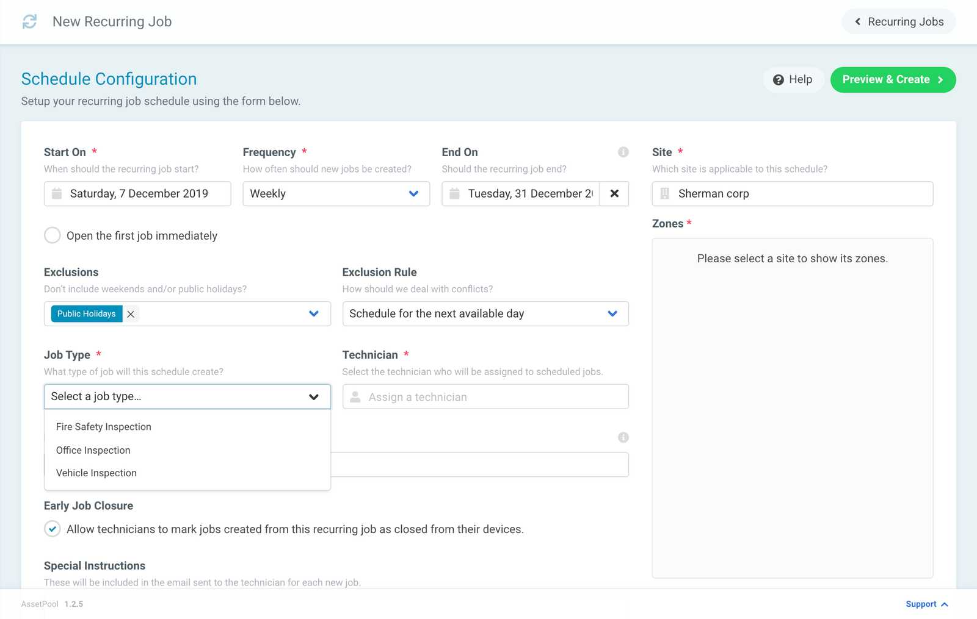Image resolution: width=977 pixels, height=619 pixels.
Task: Click the Start On date field
Action: (137, 193)
